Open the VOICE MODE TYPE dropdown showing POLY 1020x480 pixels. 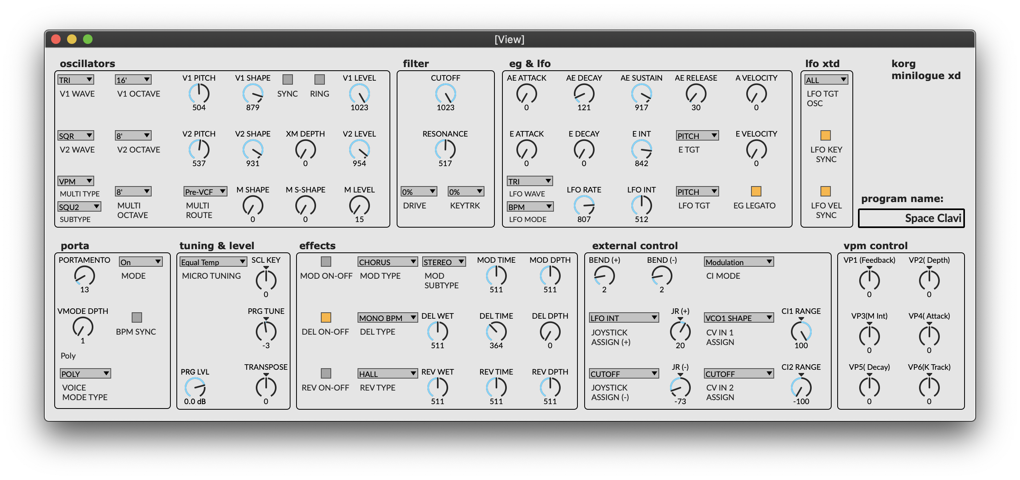click(x=85, y=374)
